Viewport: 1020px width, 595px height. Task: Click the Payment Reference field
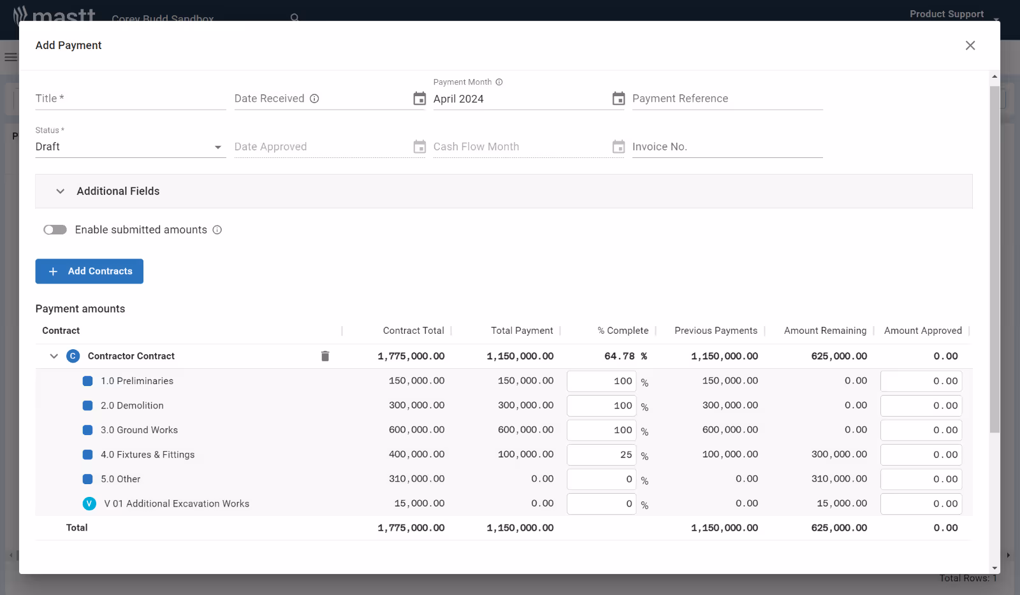coord(727,99)
